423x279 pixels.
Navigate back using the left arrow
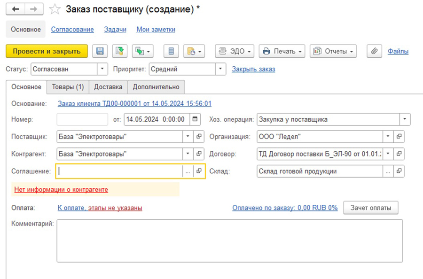[x=16, y=9]
